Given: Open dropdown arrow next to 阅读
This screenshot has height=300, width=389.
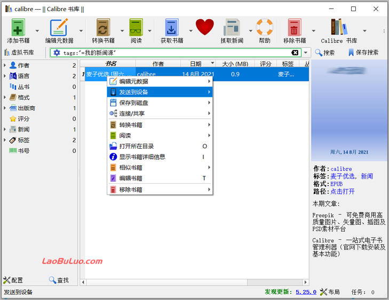Looking at the screenshot, I should pyautogui.click(x=149, y=31).
